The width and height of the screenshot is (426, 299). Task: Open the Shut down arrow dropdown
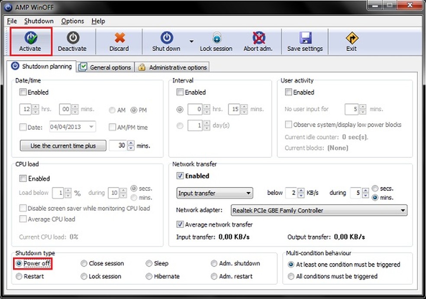[191, 41]
